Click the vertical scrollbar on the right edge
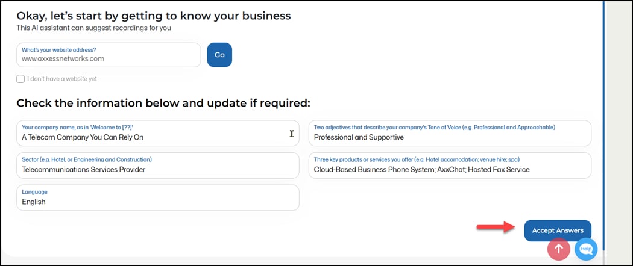The image size is (633, 266). (603, 120)
